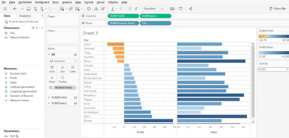This screenshot has height=138, width=289.
Task: Open the Analysis menu
Action: (67, 2)
